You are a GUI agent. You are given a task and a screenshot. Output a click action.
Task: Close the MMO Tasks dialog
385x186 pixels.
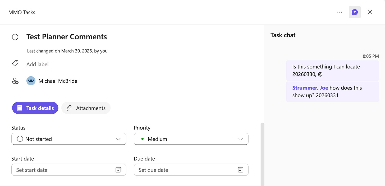coord(370,12)
